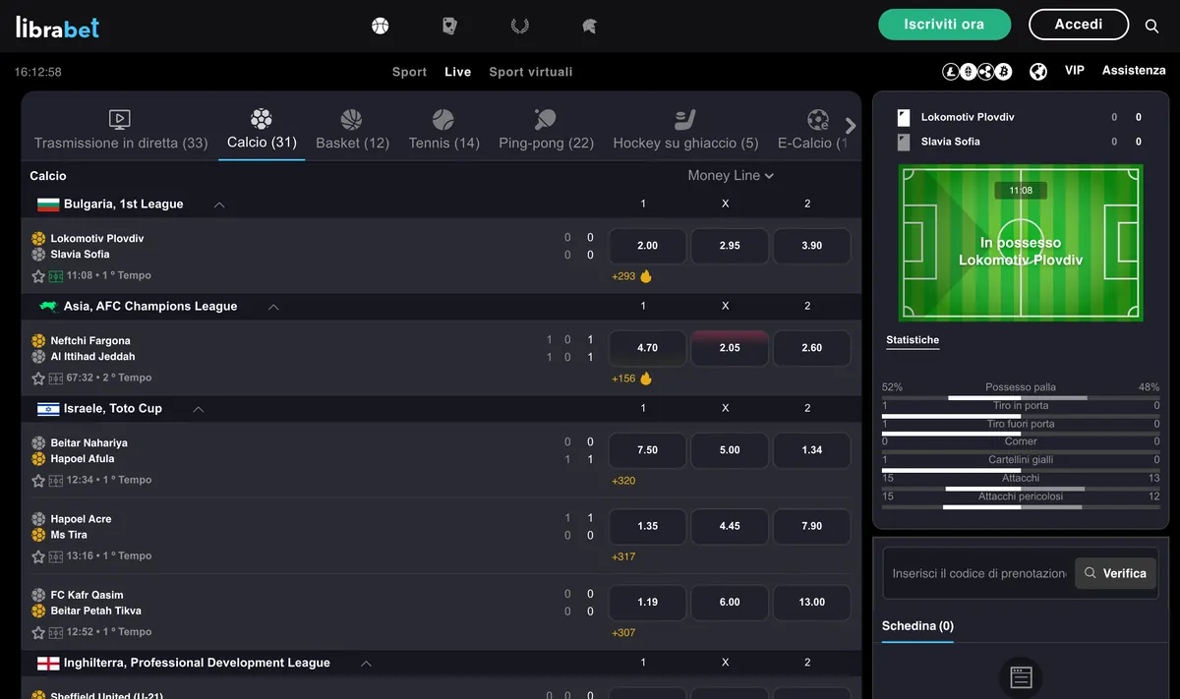This screenshot has height=699, width=1180.
Task: Click the bet slip icon under Schedina
Action: 1021,677
